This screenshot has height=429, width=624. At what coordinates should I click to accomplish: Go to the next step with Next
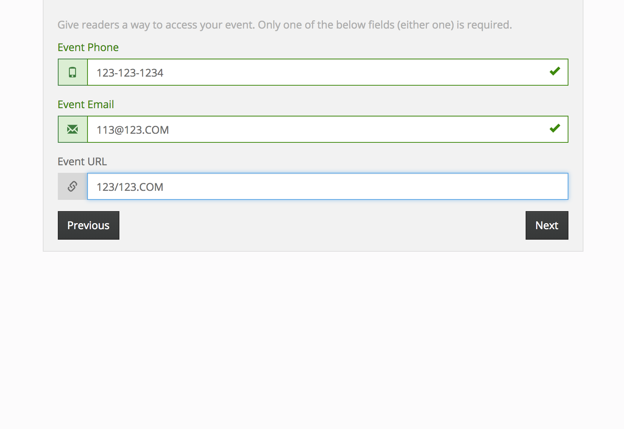tap(547, 225)
